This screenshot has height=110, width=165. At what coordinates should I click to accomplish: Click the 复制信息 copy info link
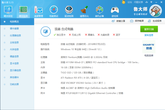[149, 35]
